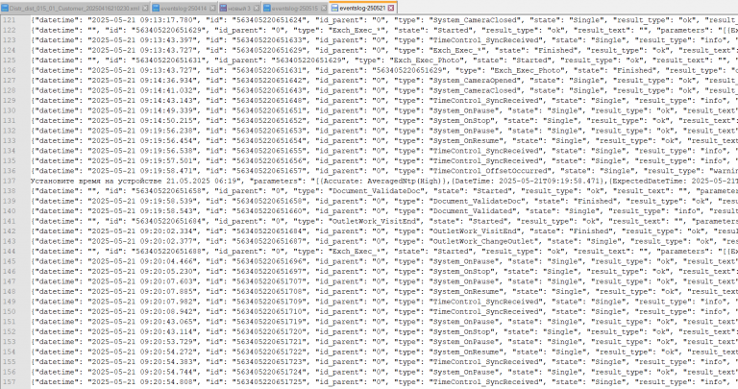Click id value 563405220651719
This screenshot has width=738, height=389.
click(269, 322)
